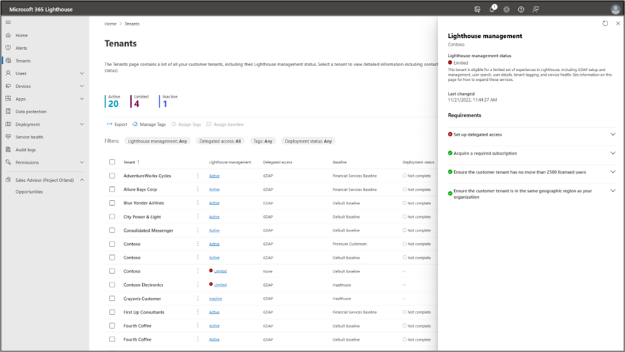Click Assign baseline in toolbar
Screen dimensions: 625x352
[225, 124]
